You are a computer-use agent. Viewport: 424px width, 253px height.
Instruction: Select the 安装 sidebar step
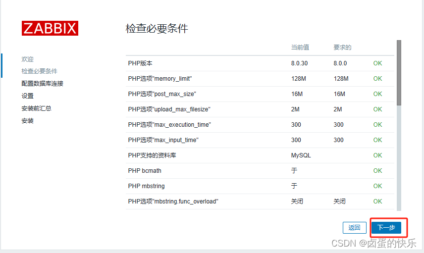(x=28, y=121)
